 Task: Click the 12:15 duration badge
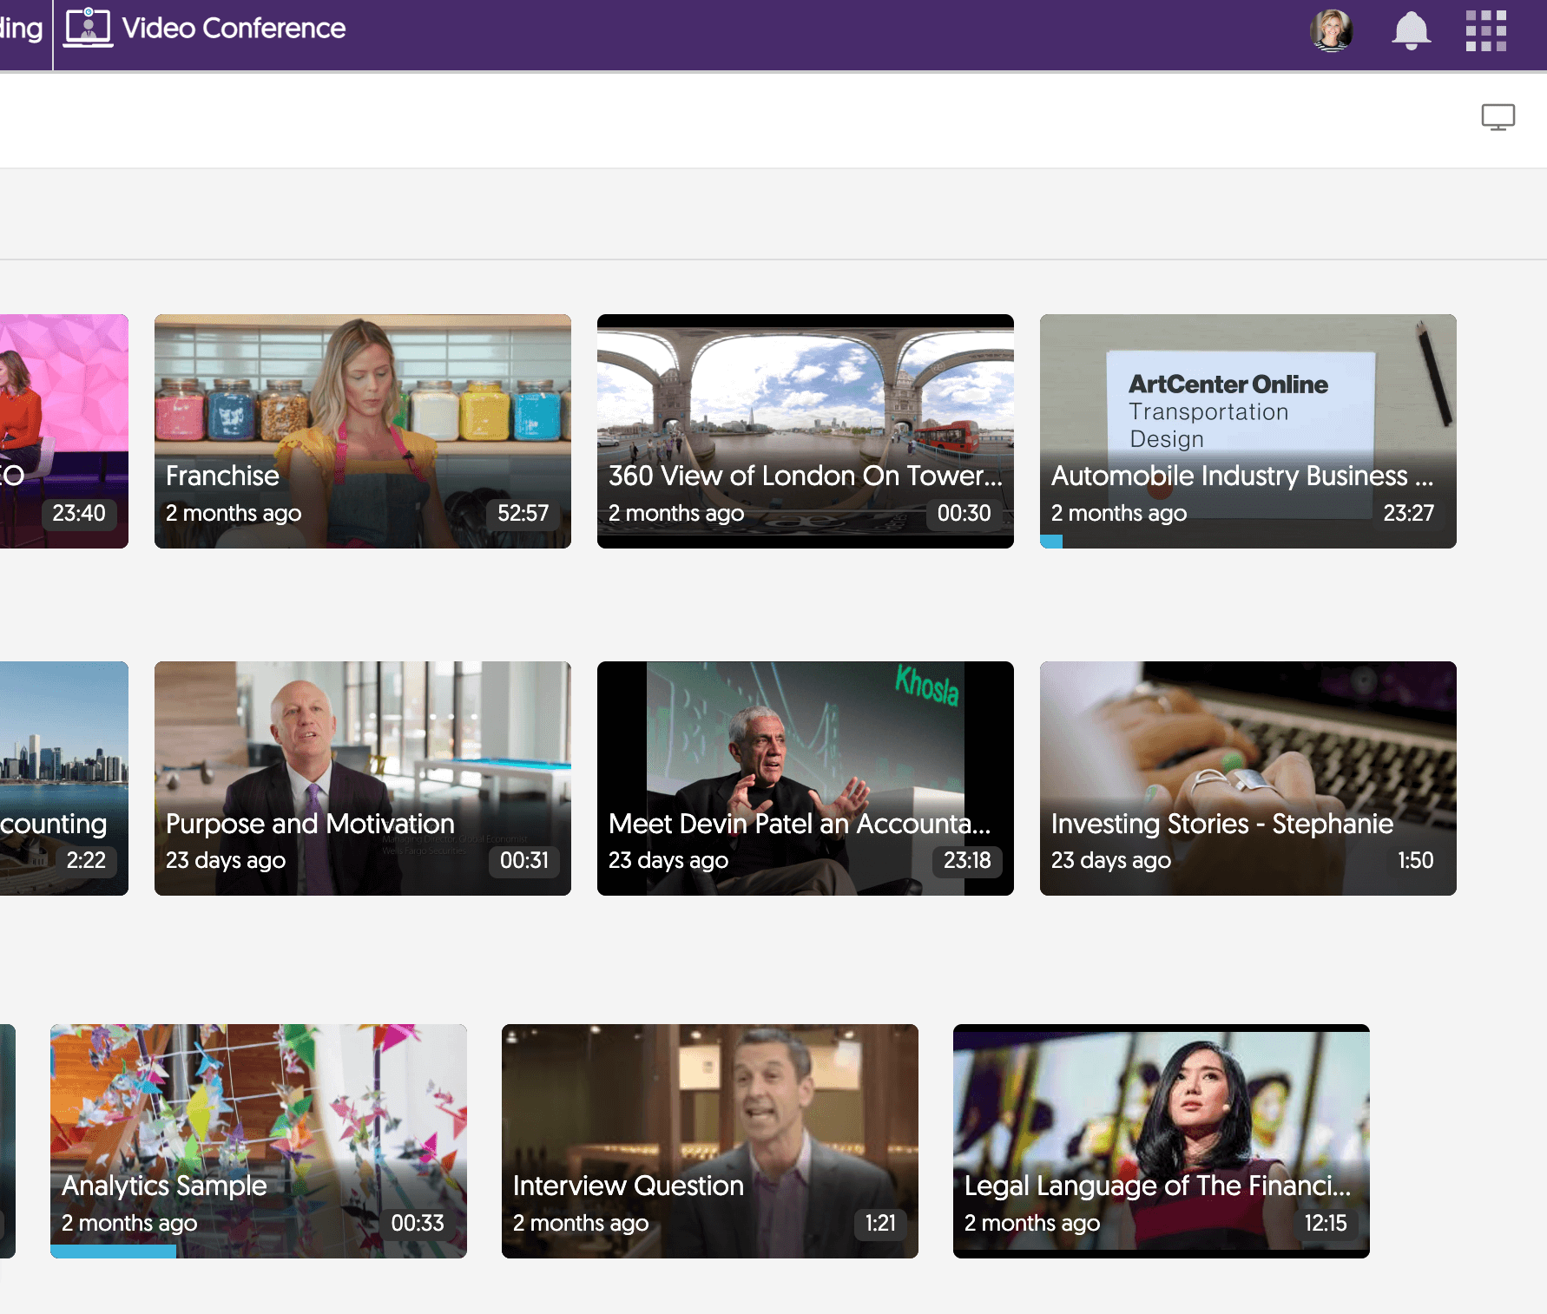click(1325, 1223)
